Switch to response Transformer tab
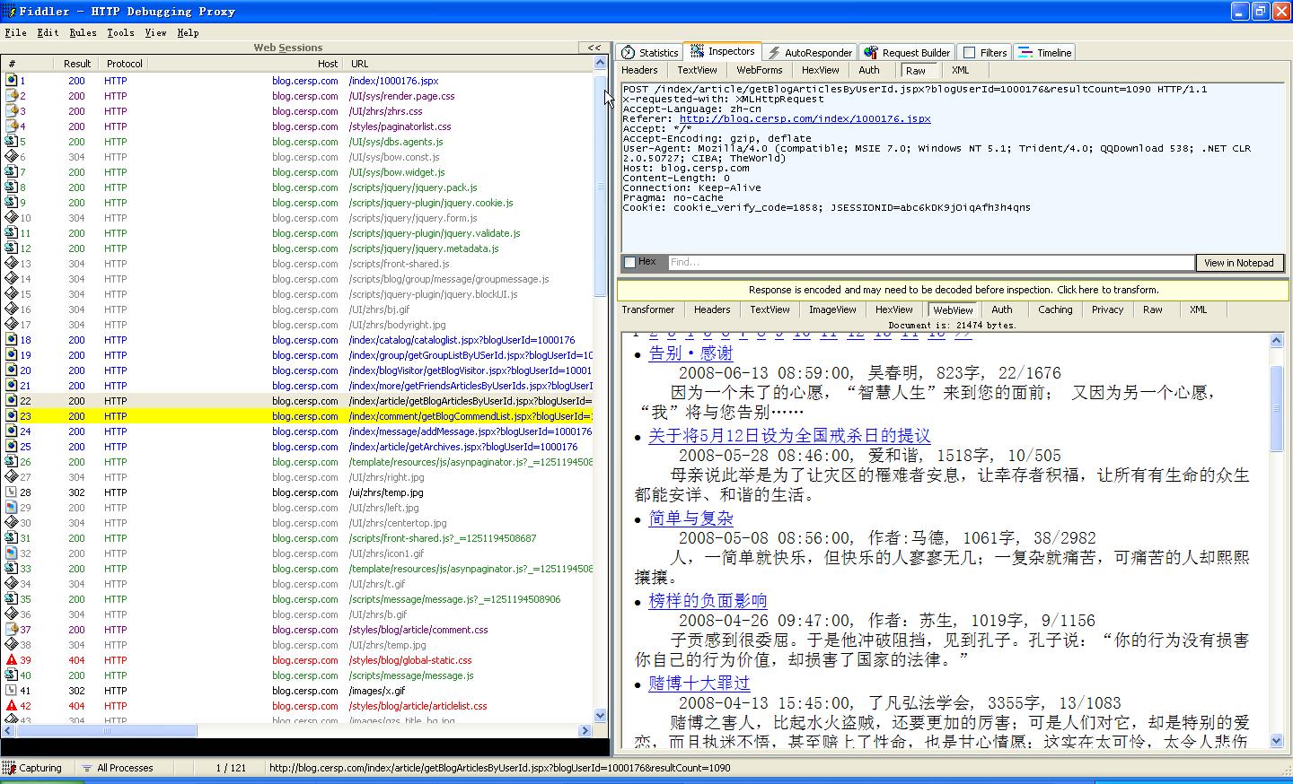 (x=647, y=309)
